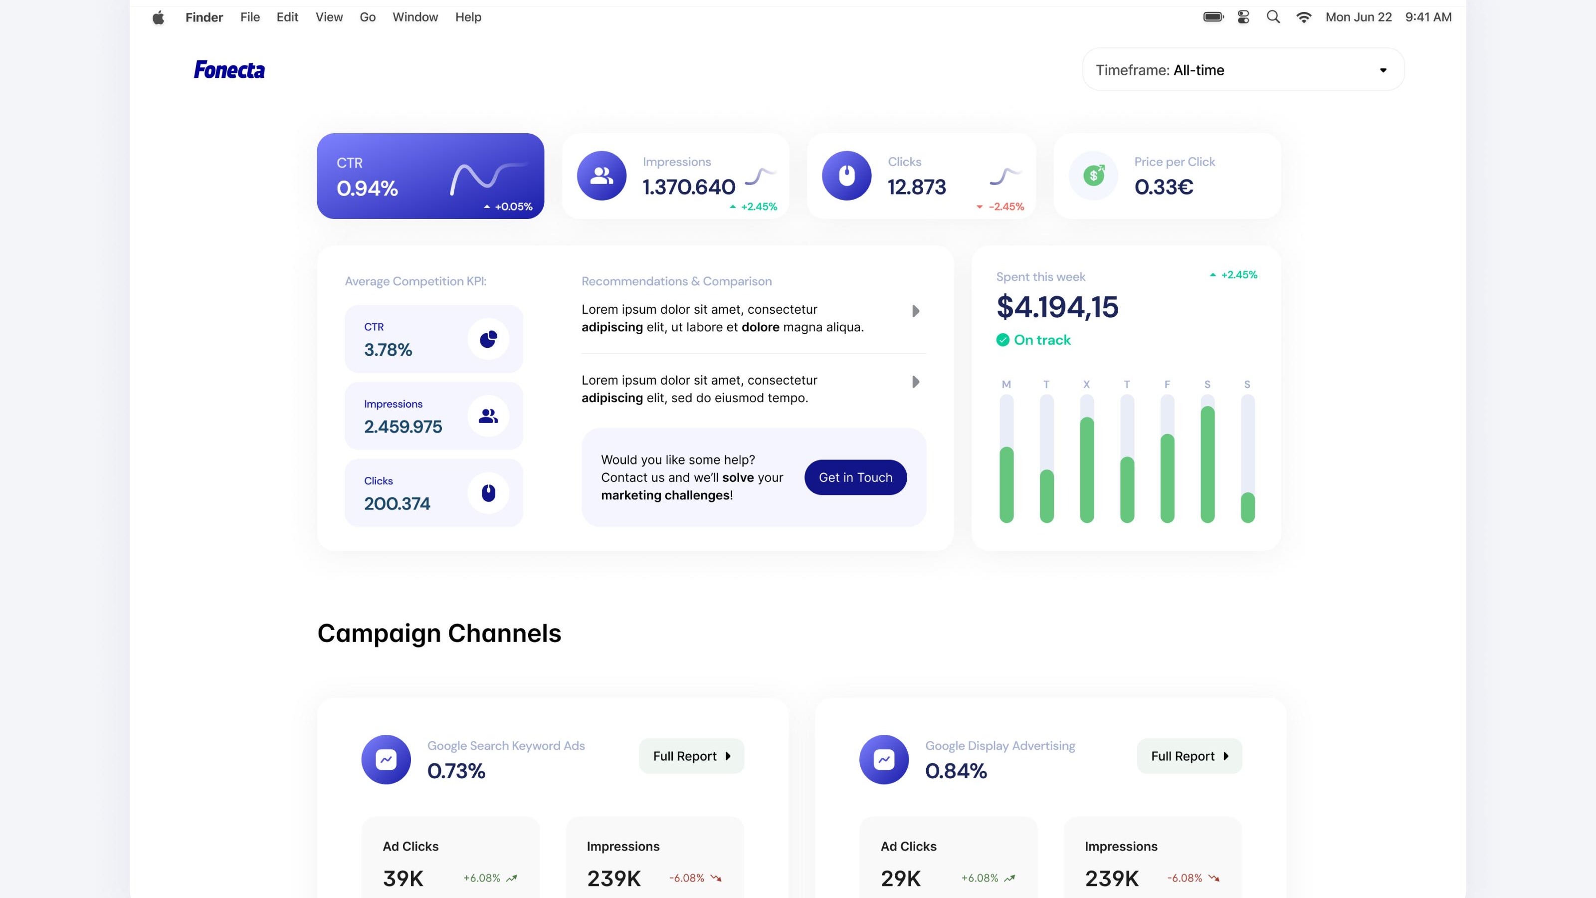Click the pie chart icon beside competition CTR
The width and height of the screenshot is (1596, 898).
tap(488, 339)
